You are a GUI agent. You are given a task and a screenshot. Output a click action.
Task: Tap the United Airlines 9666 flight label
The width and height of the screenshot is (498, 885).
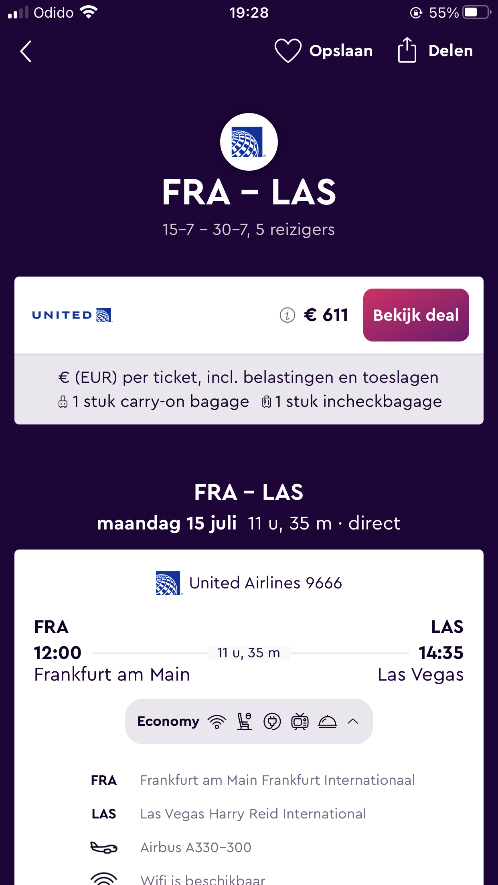click(265, 583)
